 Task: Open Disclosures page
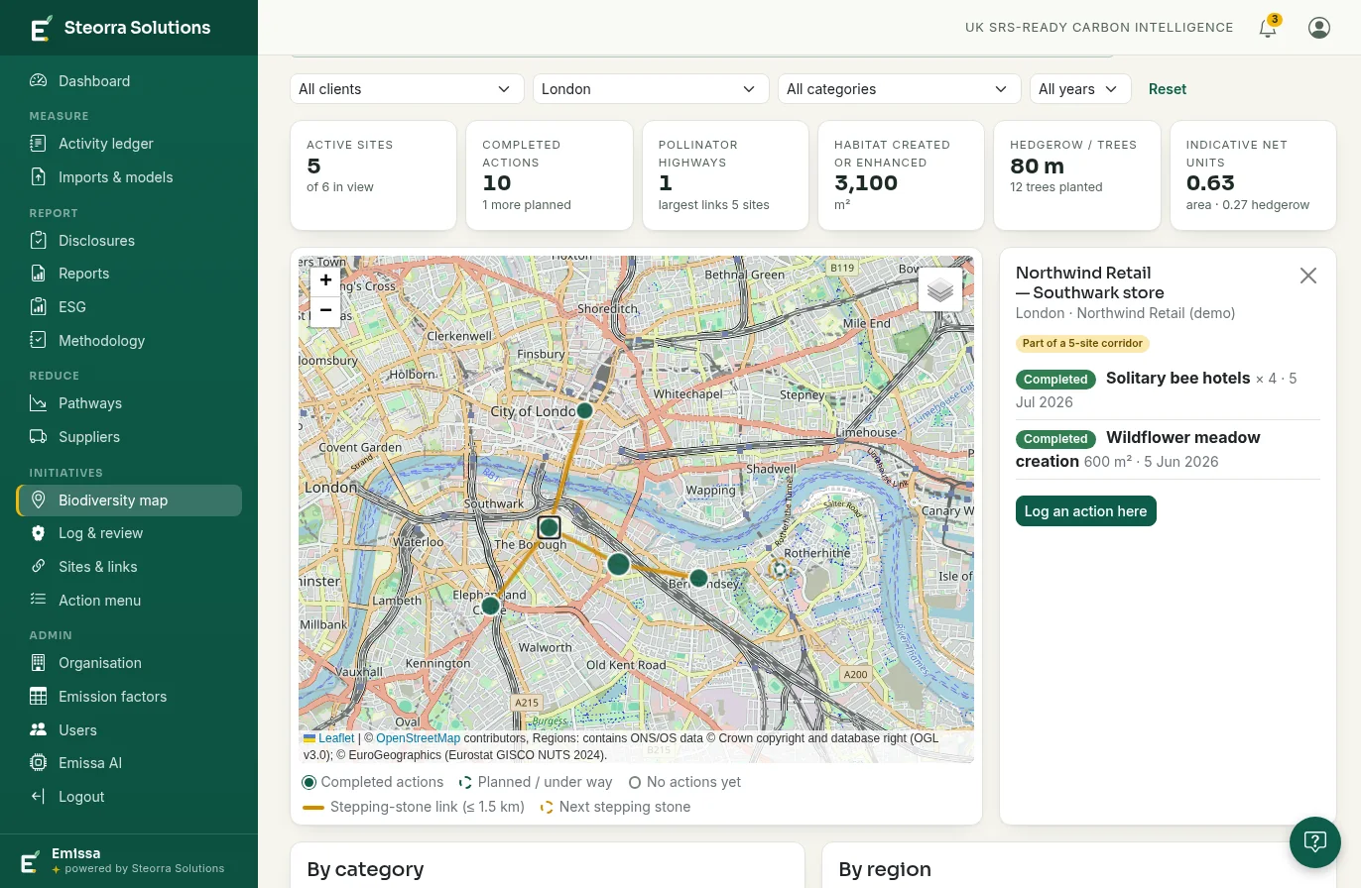[129, 241]
